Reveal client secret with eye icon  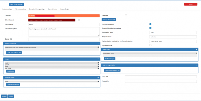[79, 20]
